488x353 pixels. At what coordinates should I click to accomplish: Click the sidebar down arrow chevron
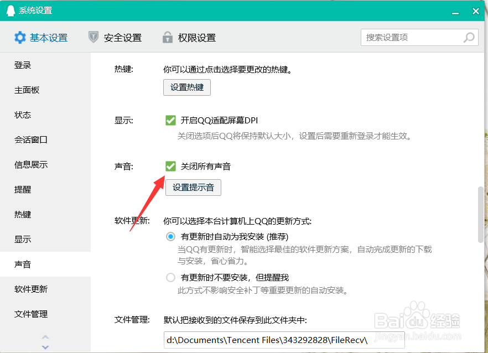45,347
